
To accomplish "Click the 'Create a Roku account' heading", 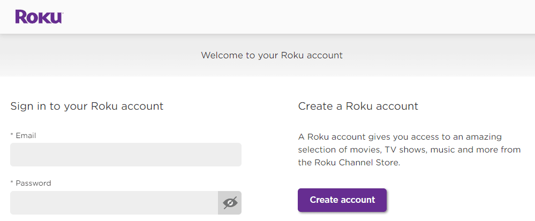I will tap(358, 106).
